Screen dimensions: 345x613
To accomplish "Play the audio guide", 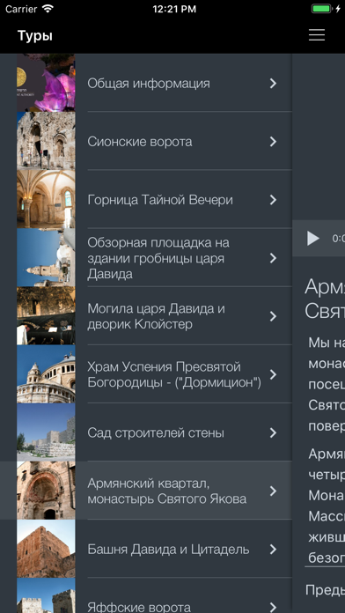I will (312, 238).
